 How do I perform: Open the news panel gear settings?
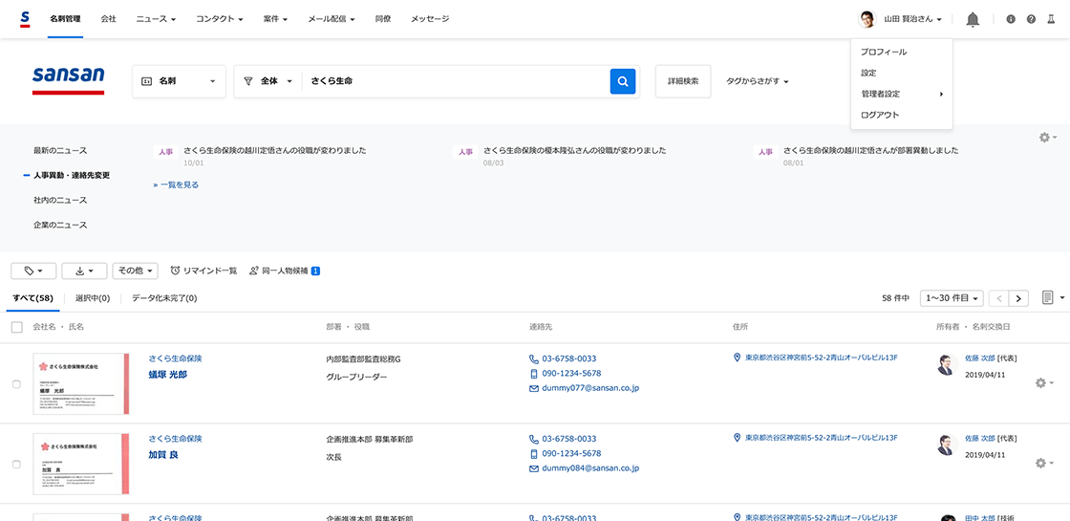pos(1047,138)
